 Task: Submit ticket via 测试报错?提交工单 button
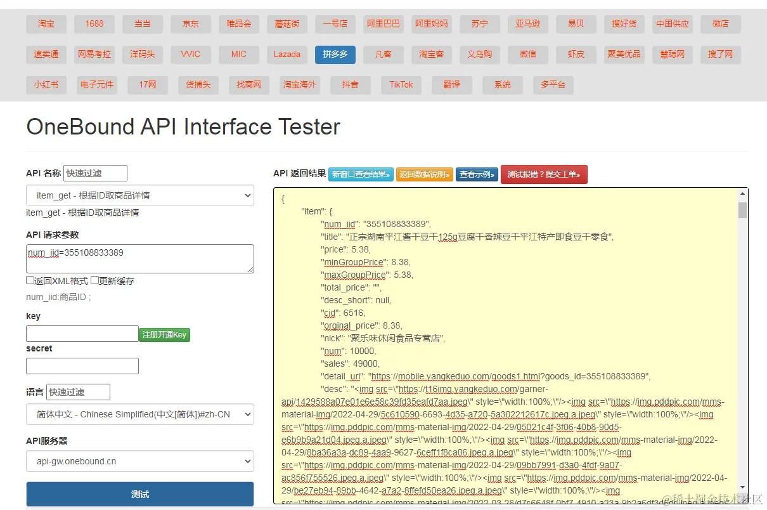point(544,174)
